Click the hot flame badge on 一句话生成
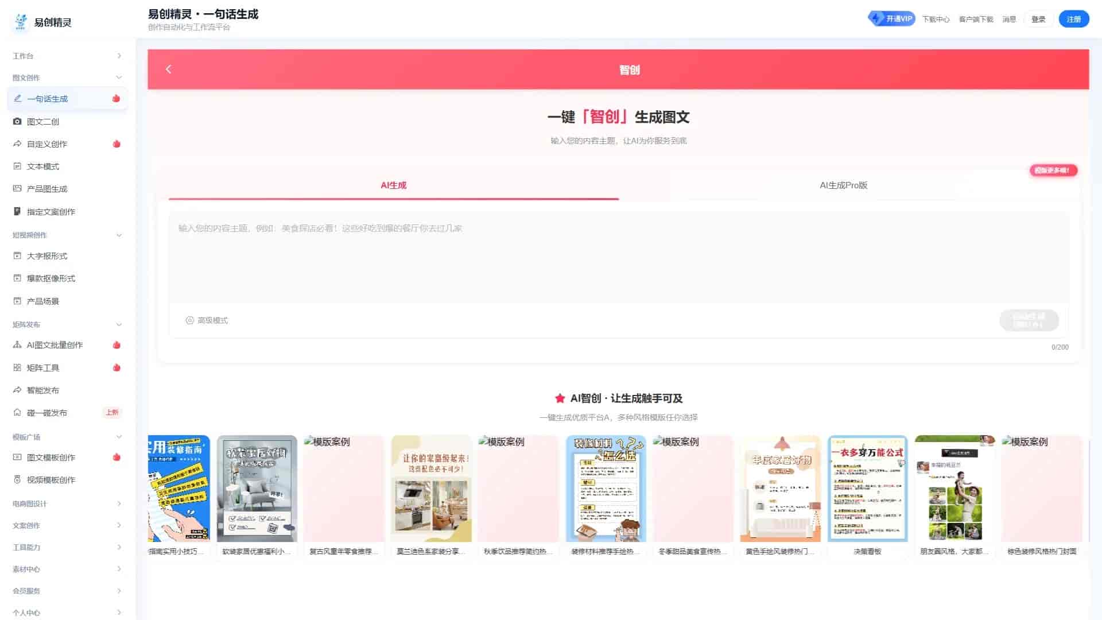This screenshot has width=1102, height=620. (117, 99)
